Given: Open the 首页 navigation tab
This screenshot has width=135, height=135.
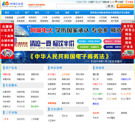Looking at the screenshot, I should pyautogui.click(x=7, y=13).
